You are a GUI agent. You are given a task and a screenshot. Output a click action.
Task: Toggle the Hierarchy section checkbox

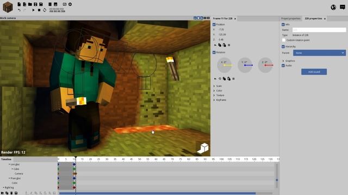pos(283,47)
